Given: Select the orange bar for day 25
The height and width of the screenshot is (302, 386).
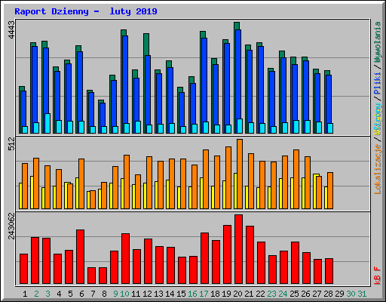Looking at the screenshot, I should (x=296, y=179).
